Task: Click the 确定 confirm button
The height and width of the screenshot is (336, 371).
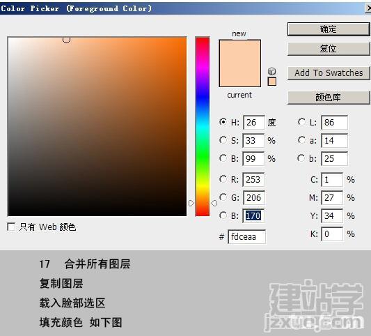Action: click(329, 29)
